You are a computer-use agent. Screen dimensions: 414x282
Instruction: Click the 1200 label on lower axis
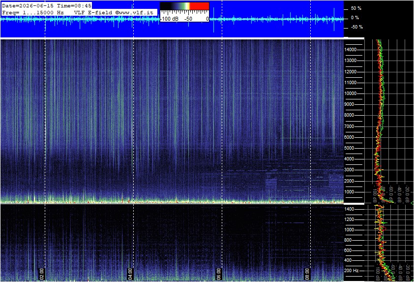[349, 219]
